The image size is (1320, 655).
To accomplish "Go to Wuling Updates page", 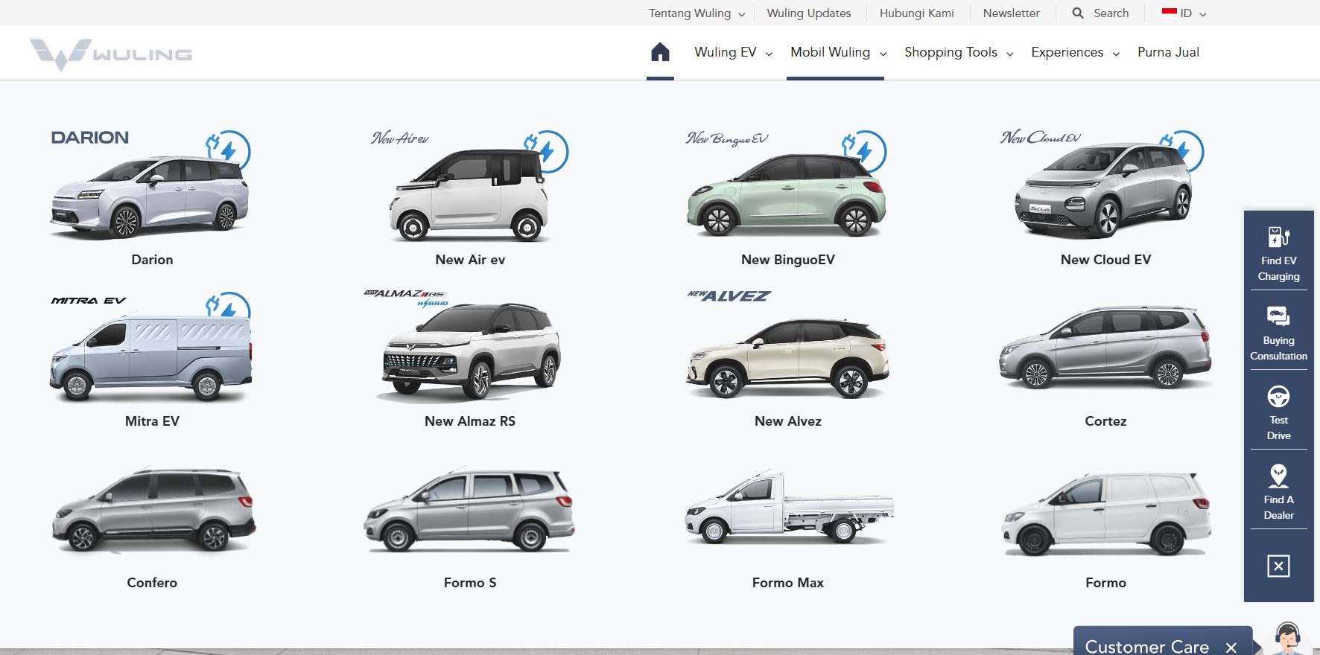I will coord(809,13).
